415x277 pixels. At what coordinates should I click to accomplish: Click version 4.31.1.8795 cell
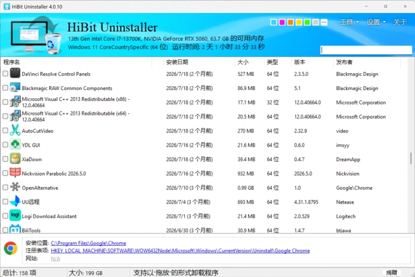coord(306,202)
